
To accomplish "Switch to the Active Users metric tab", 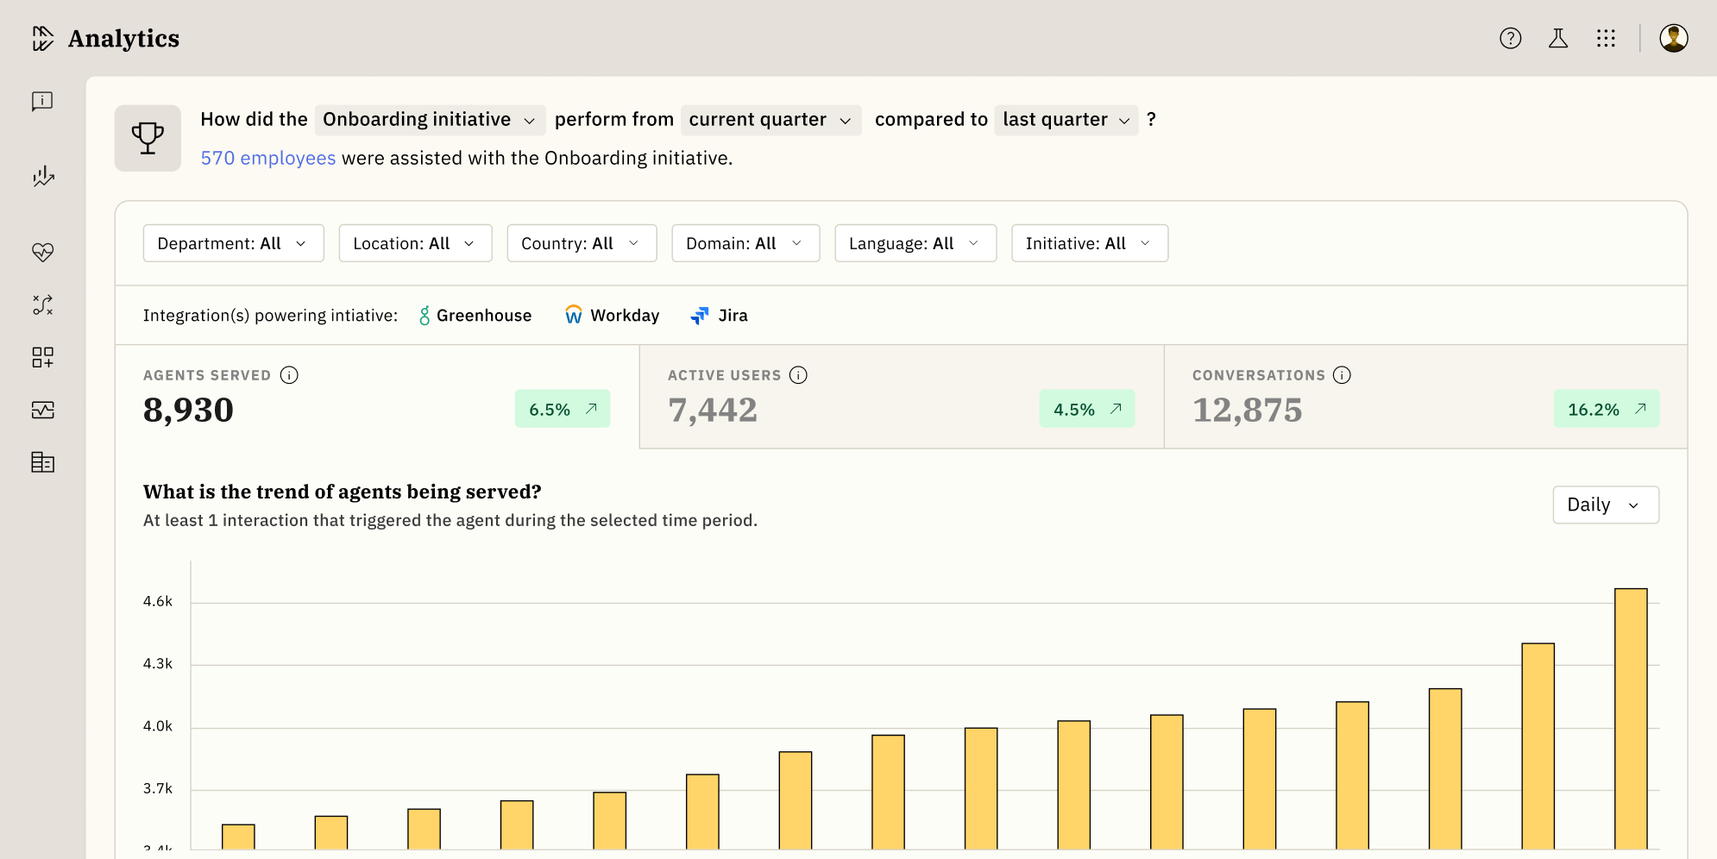I will pyautogui.click(x=901, y=397).
